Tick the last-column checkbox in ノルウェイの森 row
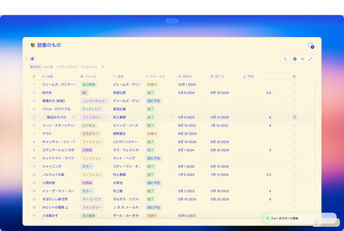 (x=295, y=175)
